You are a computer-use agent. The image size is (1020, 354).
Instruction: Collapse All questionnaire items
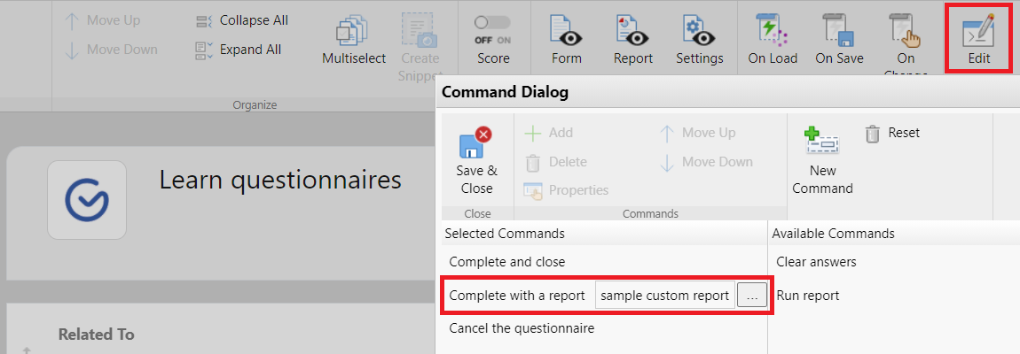point(242,20)
